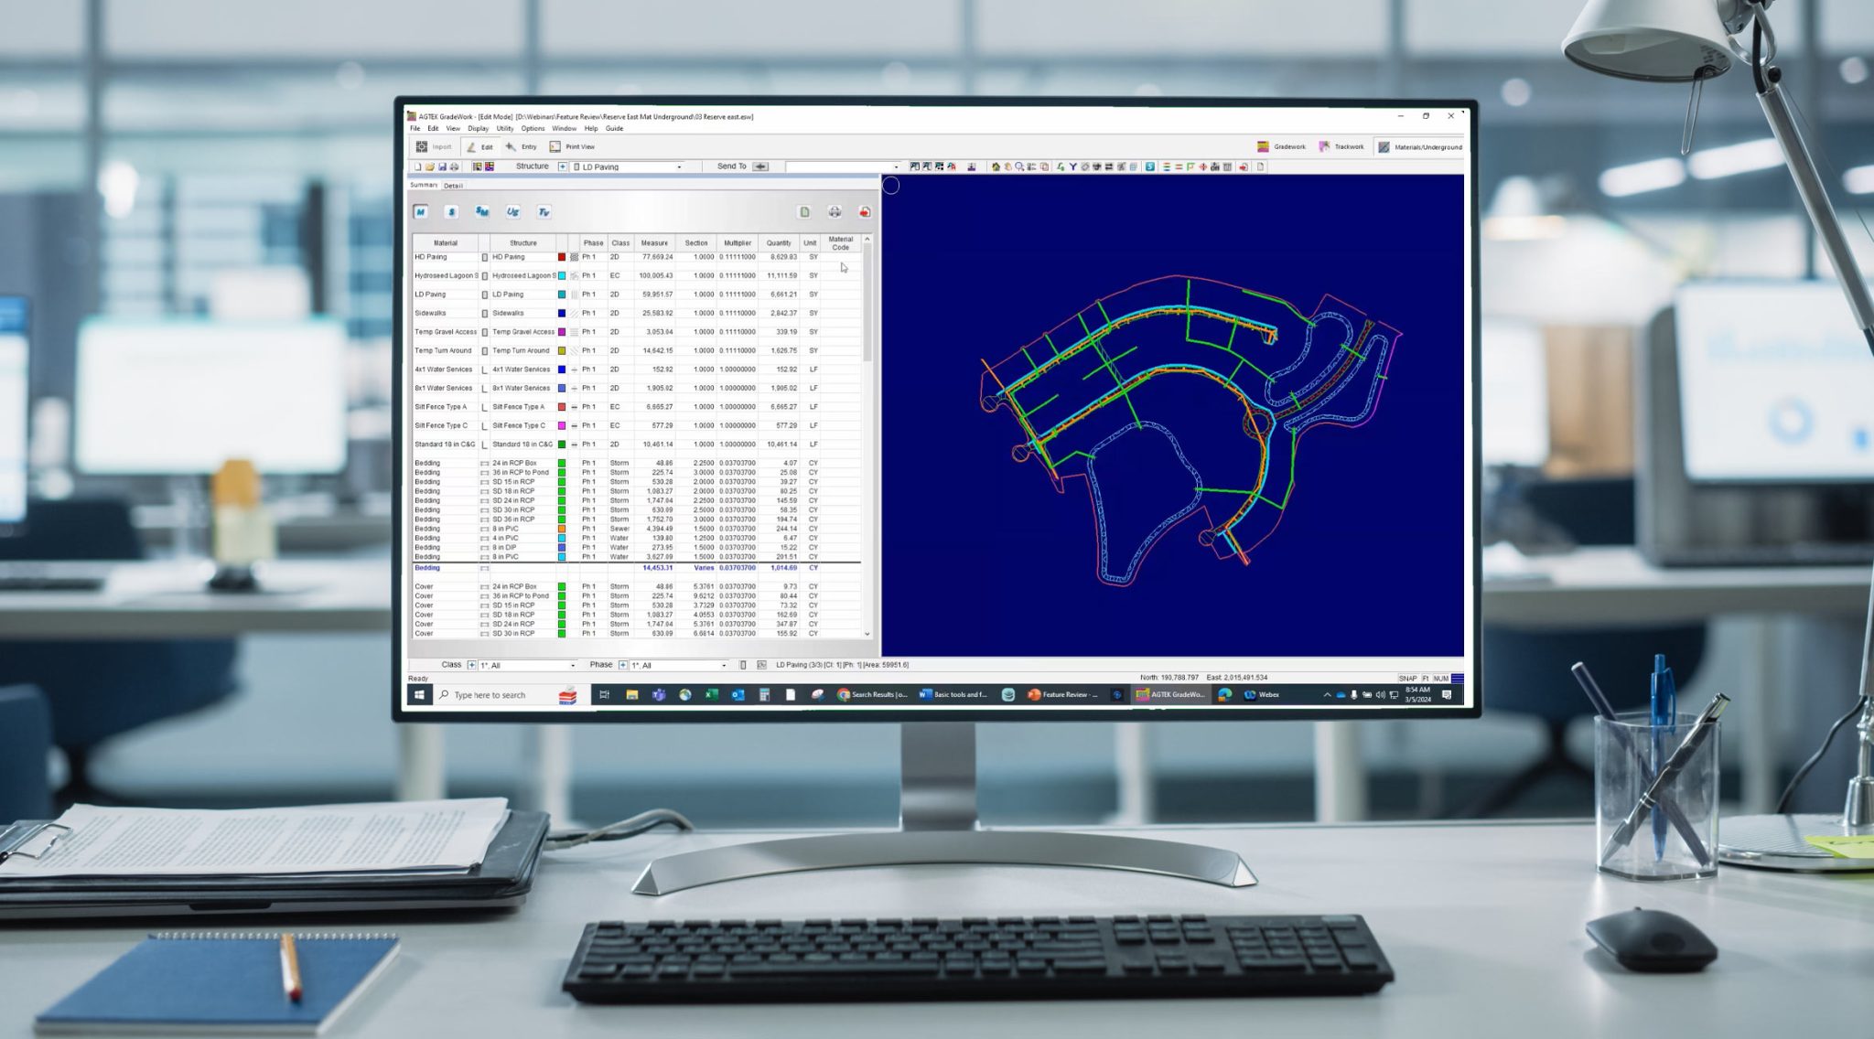Click the red export arrow in the summary panel
Viewport: 1874px width, 1039px height.
click(x=864, y=212)
